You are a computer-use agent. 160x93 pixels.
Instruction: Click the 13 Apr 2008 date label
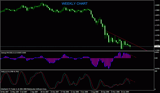75,92
